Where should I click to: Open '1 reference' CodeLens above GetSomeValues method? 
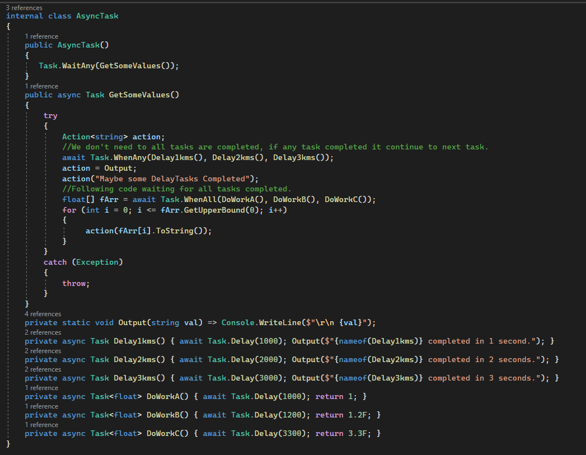pos(41,86)
